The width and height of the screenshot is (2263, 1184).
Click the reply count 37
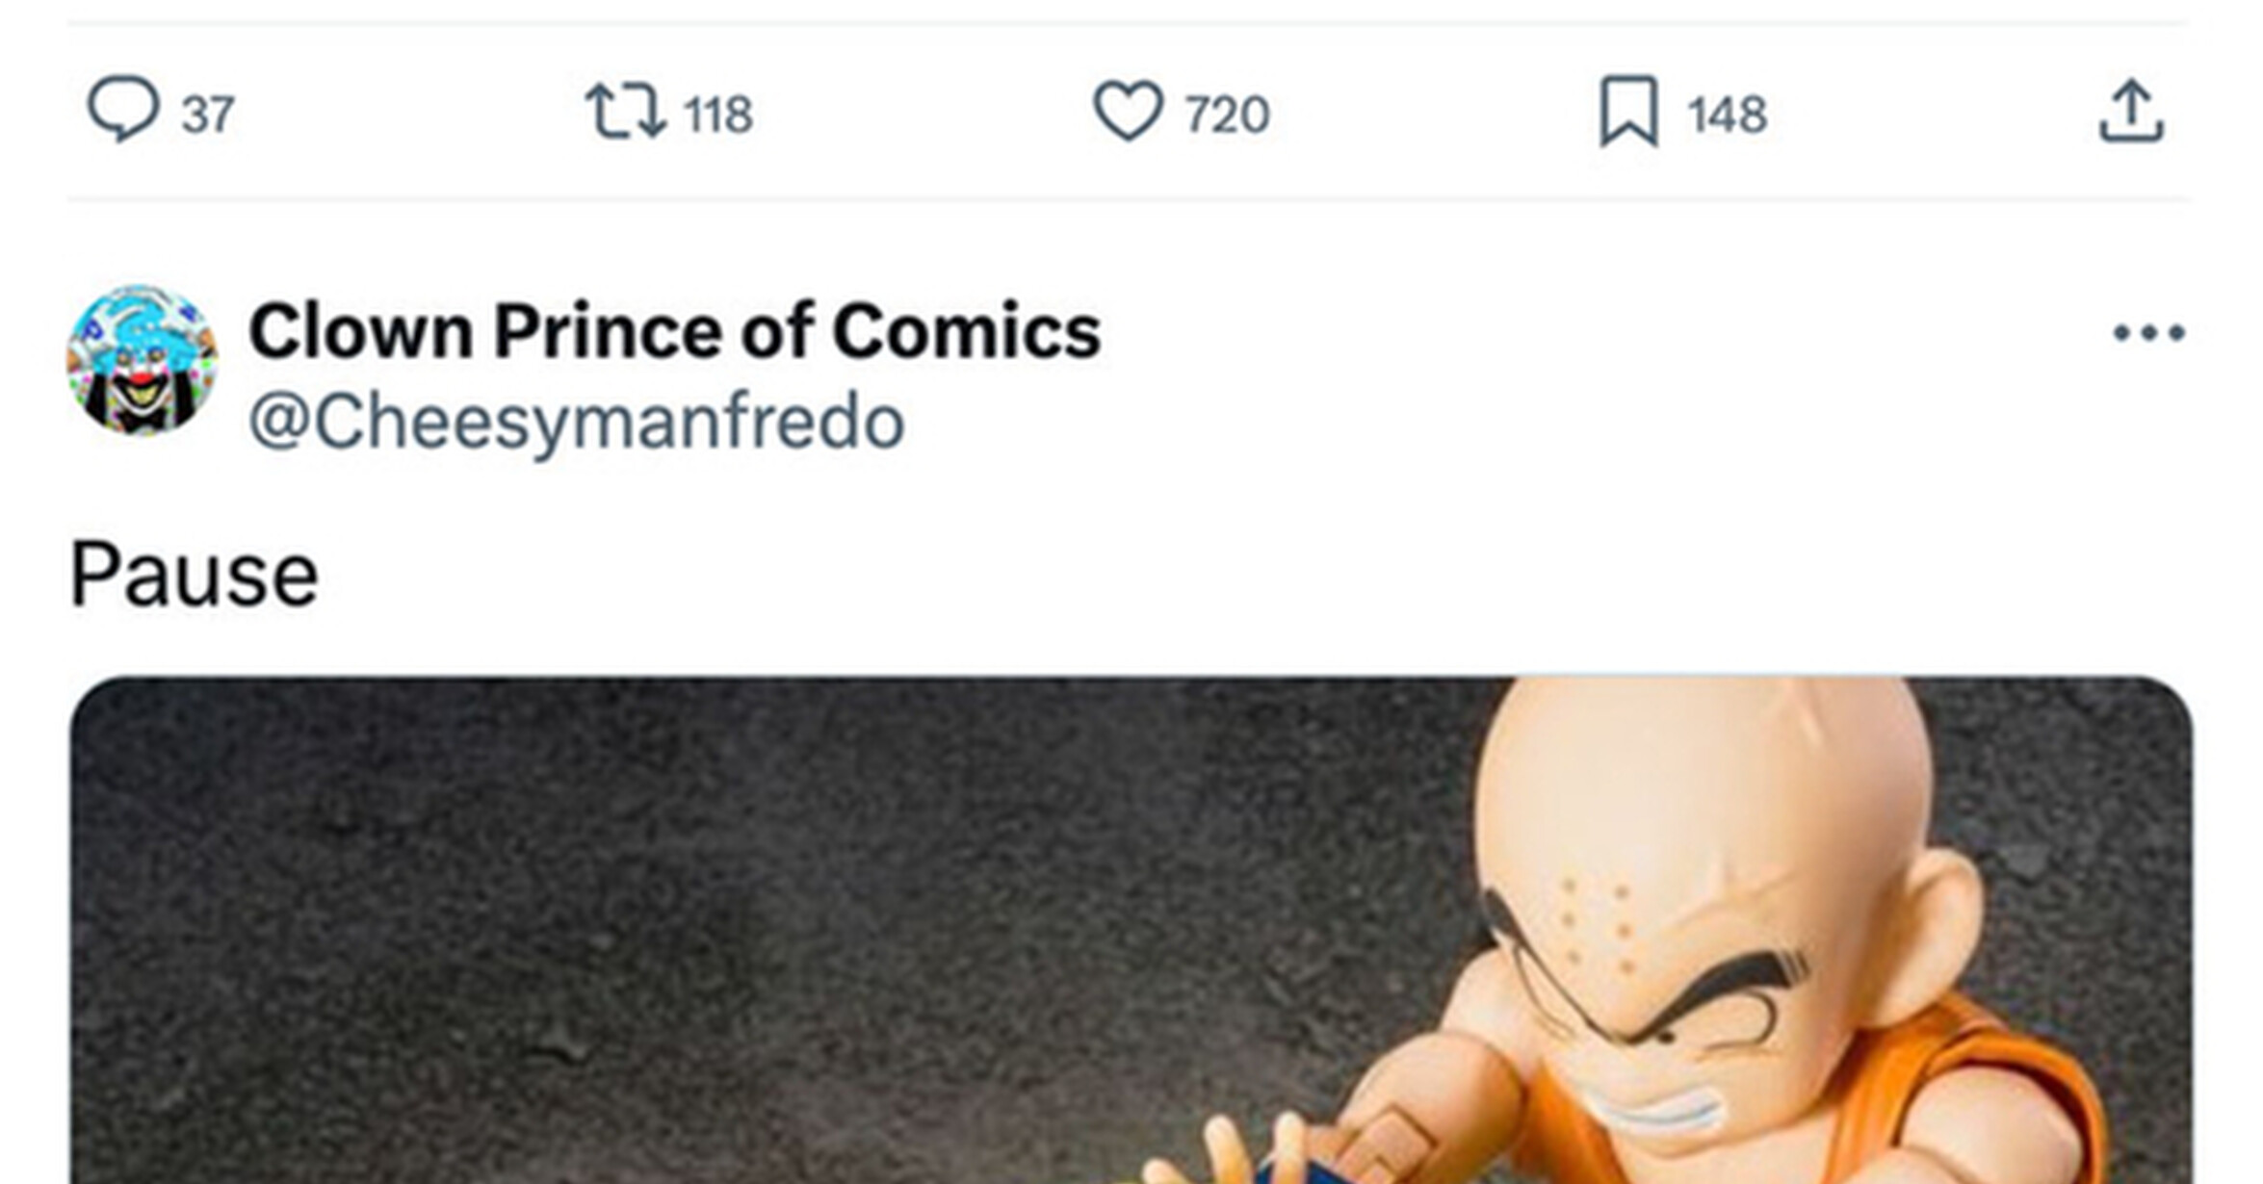click(x=208, y=115)
